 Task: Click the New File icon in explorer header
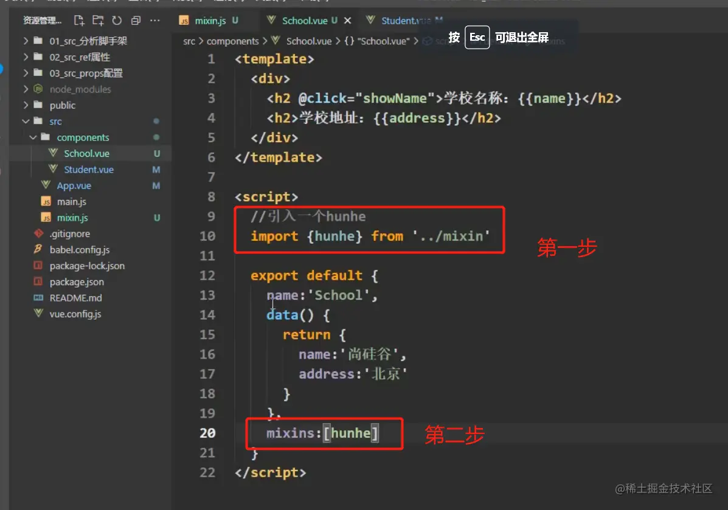[x=79, y=21]
